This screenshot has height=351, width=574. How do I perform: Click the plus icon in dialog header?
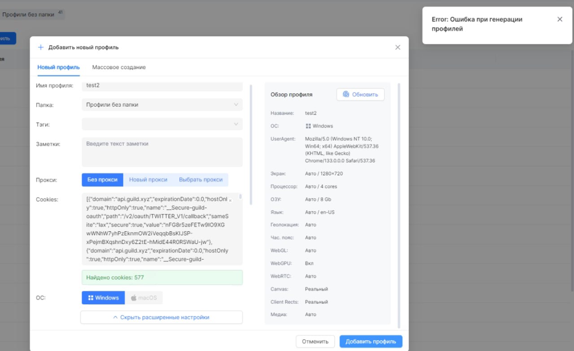click(x=41, y=47)
